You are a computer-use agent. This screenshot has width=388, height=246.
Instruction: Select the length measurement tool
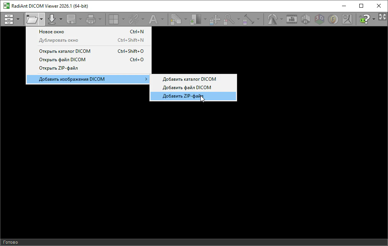(249, 19)
